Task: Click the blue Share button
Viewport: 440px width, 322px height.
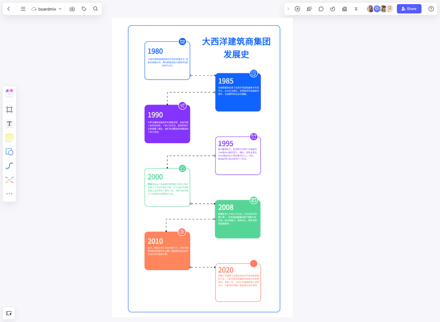Action: [x=409, y=9]
